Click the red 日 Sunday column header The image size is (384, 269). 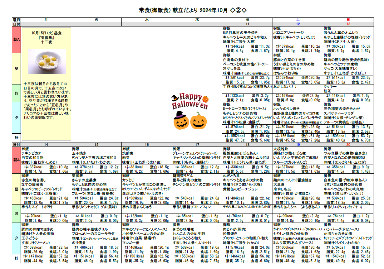(x=348, y=20)
